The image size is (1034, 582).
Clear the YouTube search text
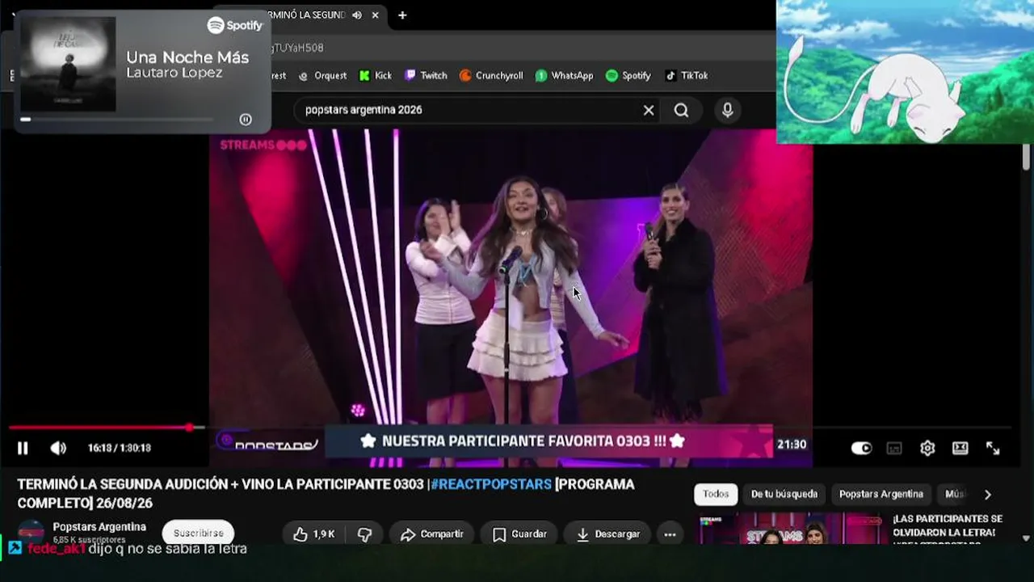[x=649, y=110]
